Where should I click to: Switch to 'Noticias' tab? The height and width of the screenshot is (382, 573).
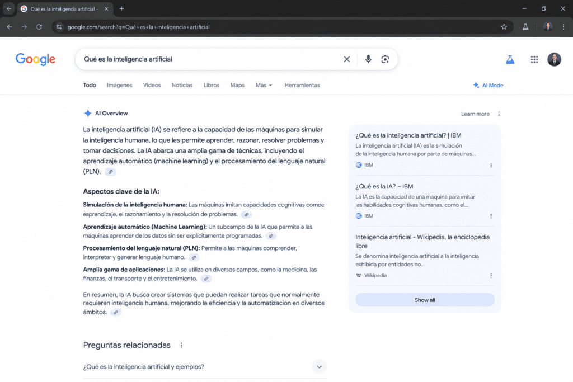(182, 85)
